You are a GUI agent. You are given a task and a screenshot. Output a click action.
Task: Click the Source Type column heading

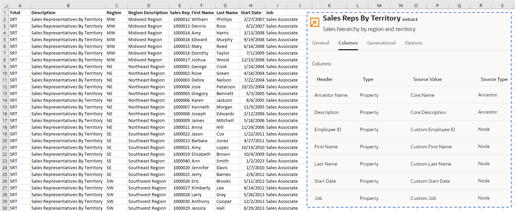coord(494,79)
